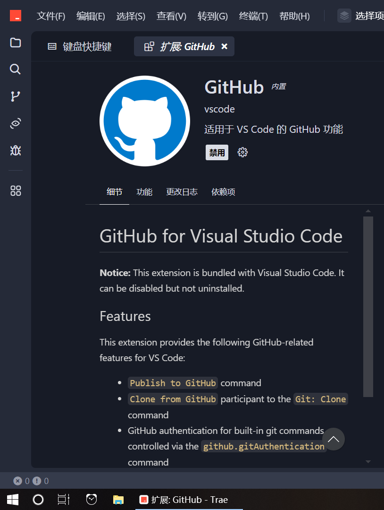This screenshot has width=384, height=510.
Task: Open the Run and Debug bug icon
Action: click(x=16, y=151)
